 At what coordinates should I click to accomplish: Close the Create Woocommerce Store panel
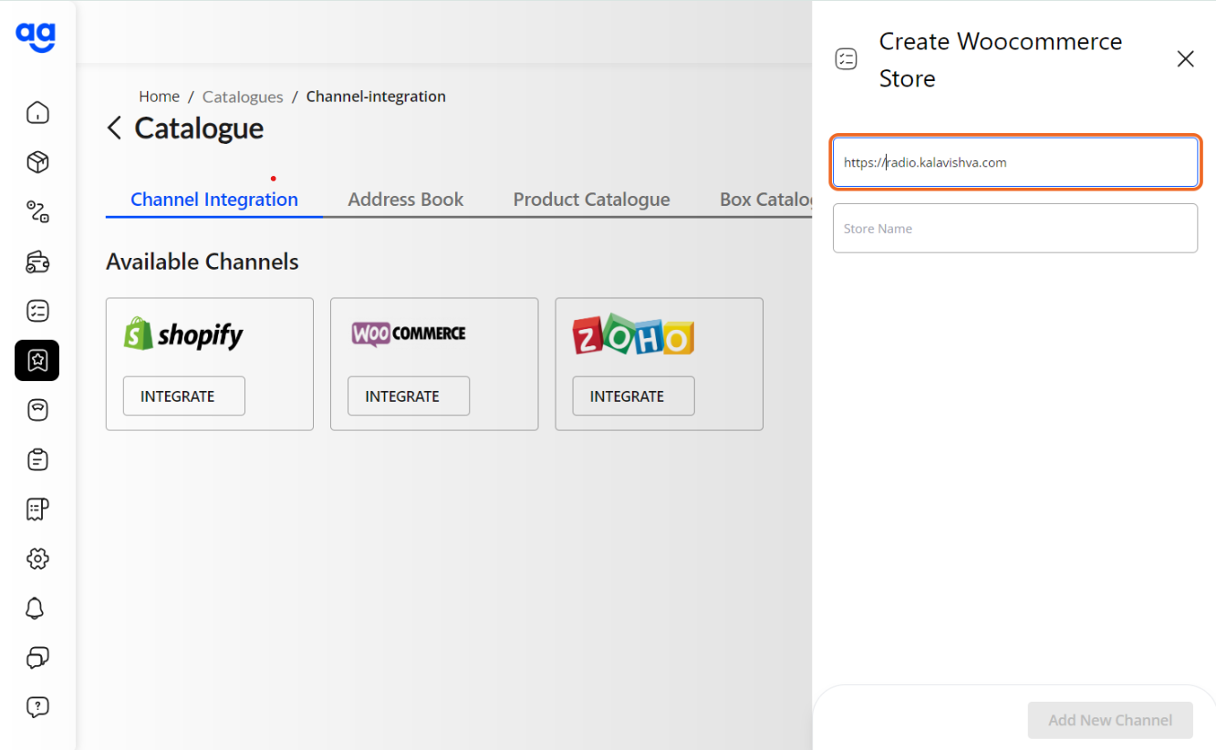pos(1185,59)
